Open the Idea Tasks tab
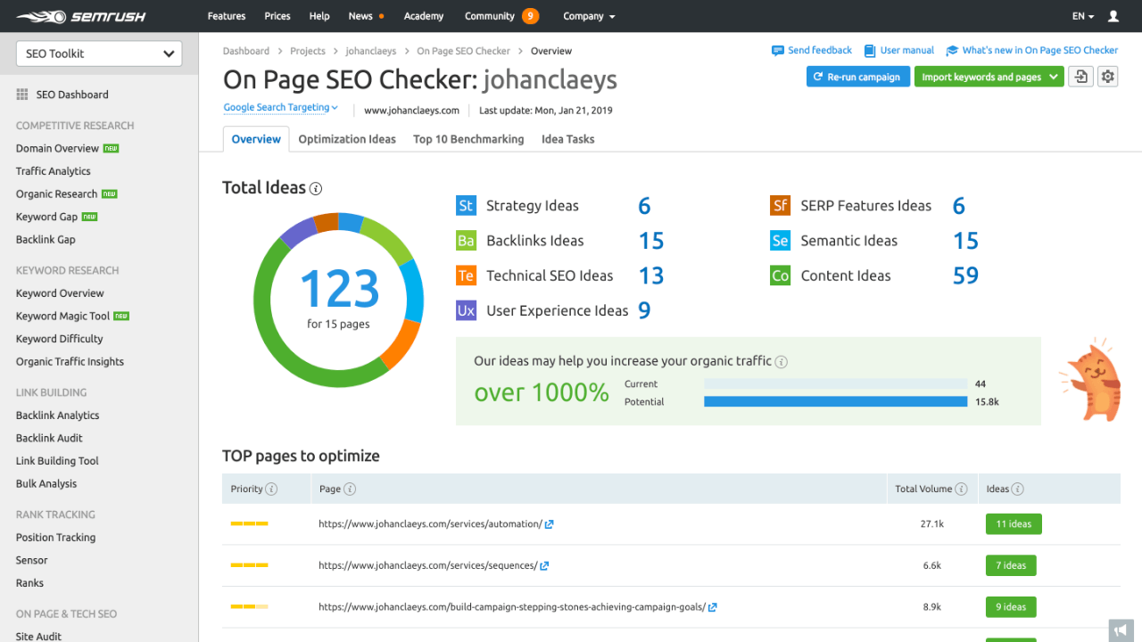Screen dimensions: 1142x642 (x=567, y=139)
